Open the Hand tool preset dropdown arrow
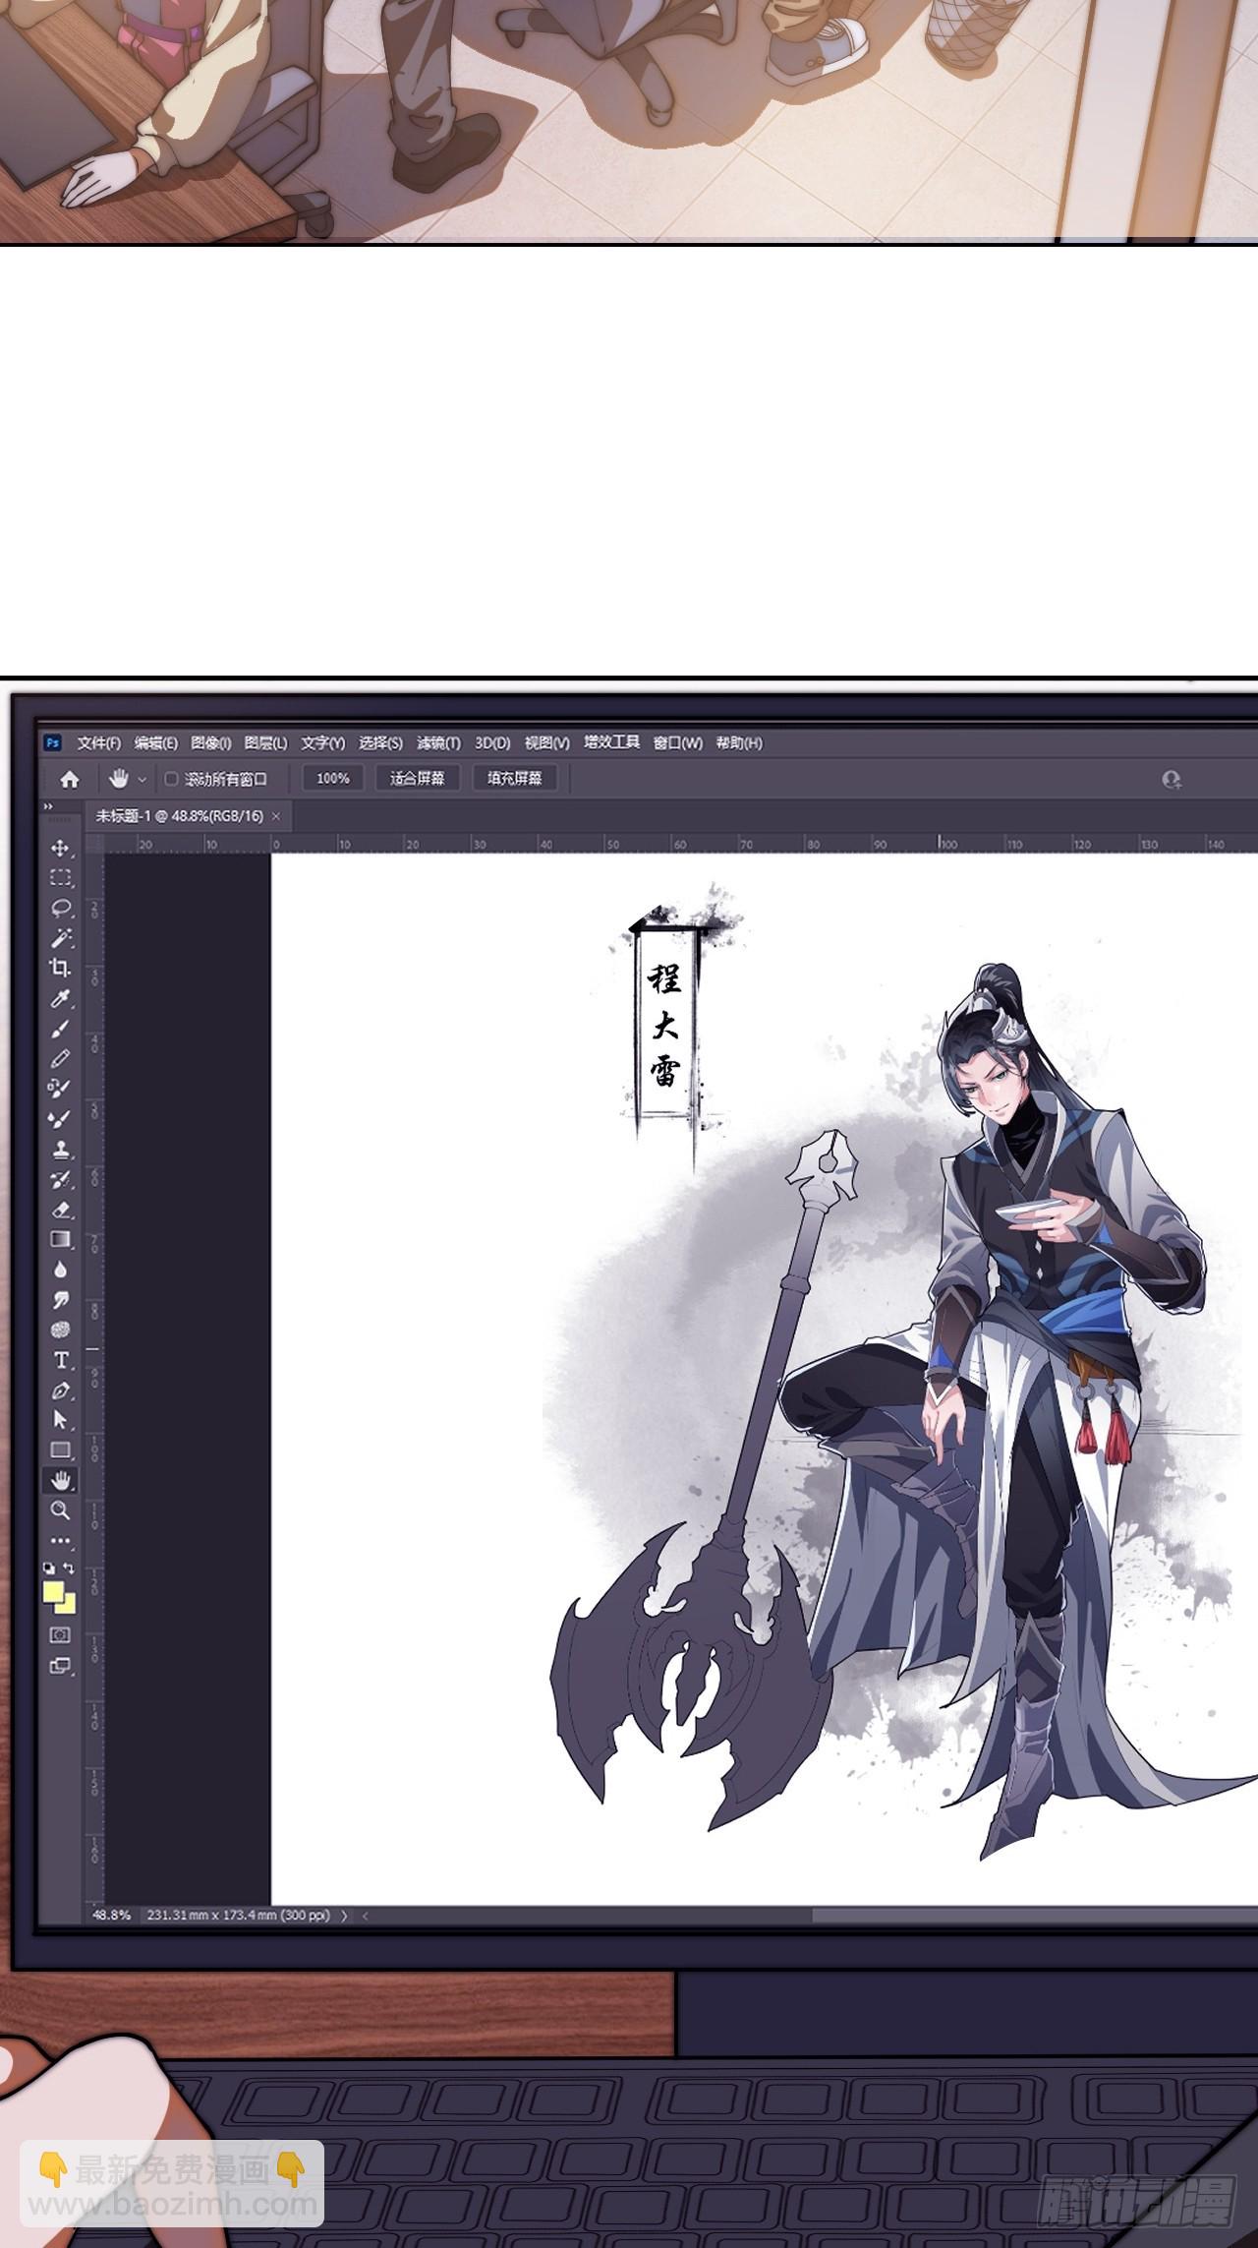Image resolution: width=1258 pixels, height=2248 pixels. [142, 780]
